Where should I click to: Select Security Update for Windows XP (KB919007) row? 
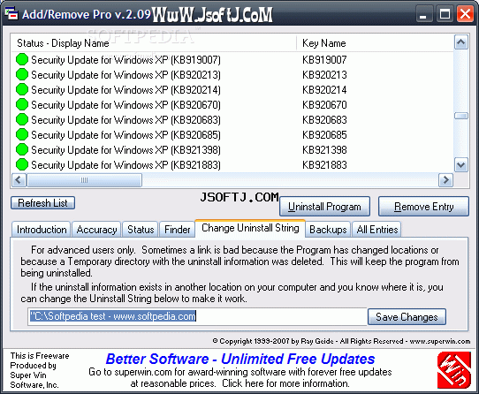(x=232, y=59)
